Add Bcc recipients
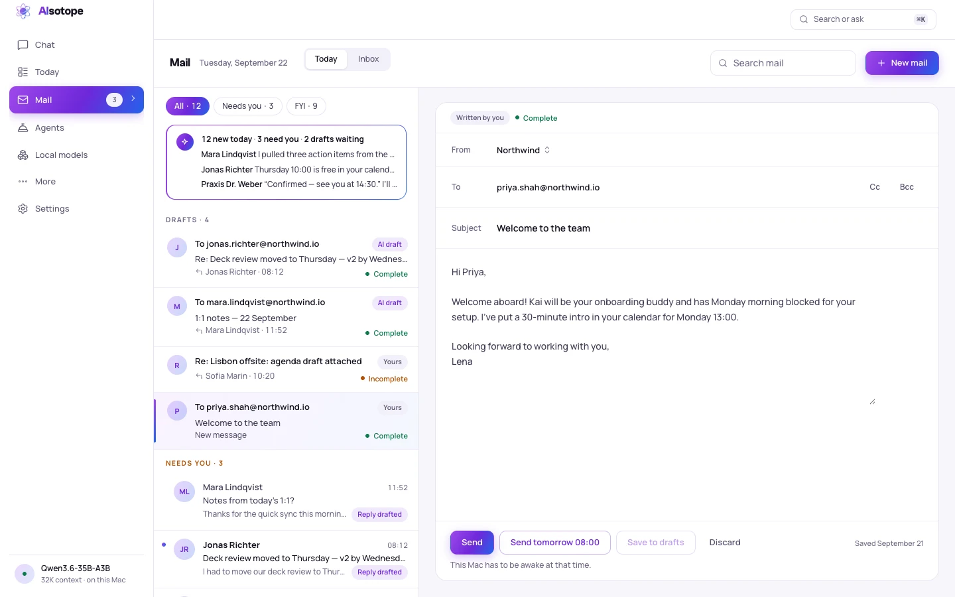This screenshot has height=597, width=955. [x=907, y=187]
